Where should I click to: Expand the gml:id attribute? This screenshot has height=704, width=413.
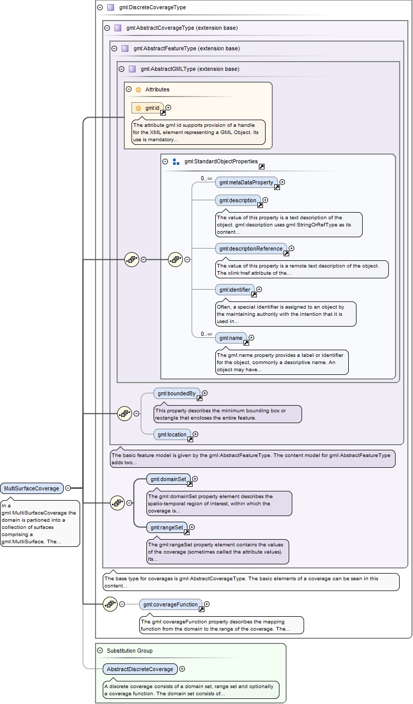coord(168,108)
